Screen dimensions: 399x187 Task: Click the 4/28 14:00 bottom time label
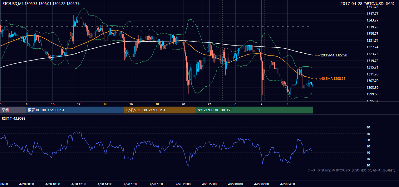coord(105,184)
